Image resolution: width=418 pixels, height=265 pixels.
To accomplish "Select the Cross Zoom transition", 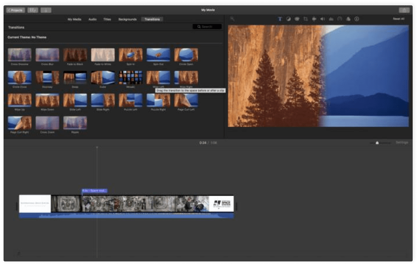I will click(x=47, y=123).
